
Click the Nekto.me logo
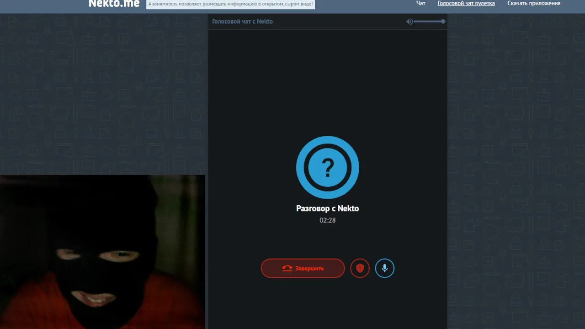point(114,4)
